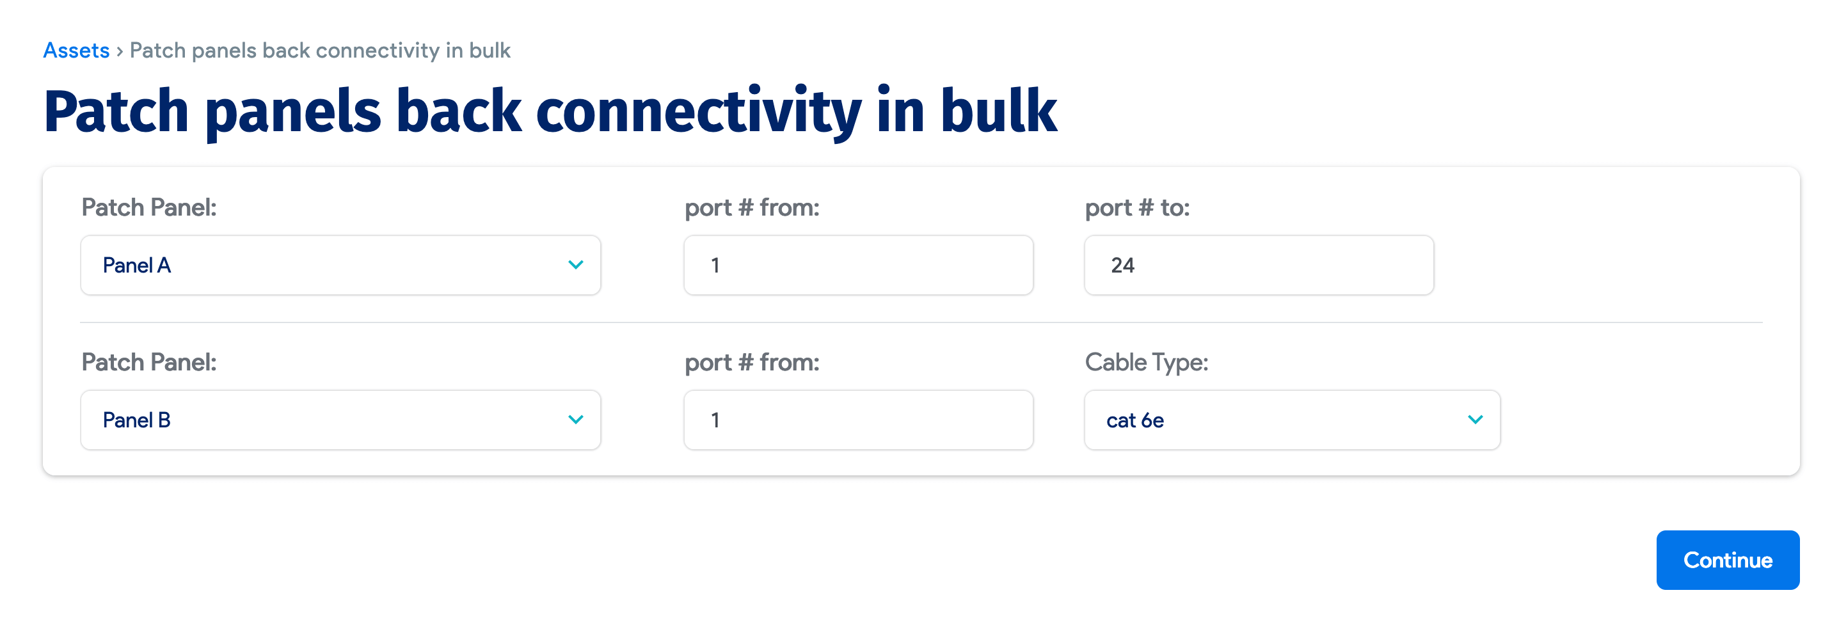The height and width of the screenshot is (627, 1839).
Task: Click the chevron icon beside Panel A
Action: [575, 265]
